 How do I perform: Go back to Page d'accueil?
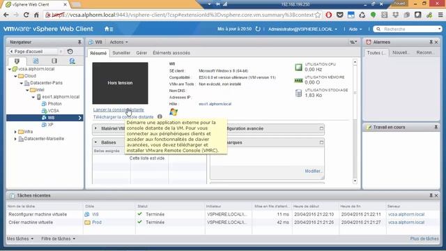pyautogui.click(x=33, y=52)
